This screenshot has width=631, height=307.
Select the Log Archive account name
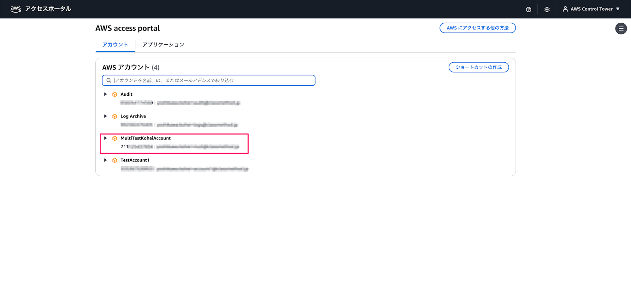tap(133, 116)
